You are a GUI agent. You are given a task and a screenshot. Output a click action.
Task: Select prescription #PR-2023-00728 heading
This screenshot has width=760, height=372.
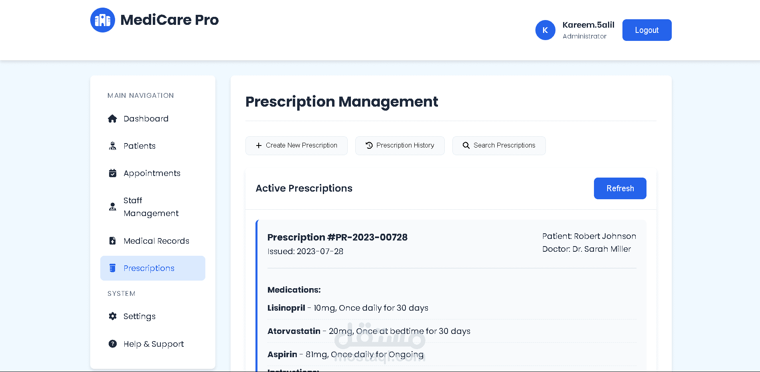337,237
